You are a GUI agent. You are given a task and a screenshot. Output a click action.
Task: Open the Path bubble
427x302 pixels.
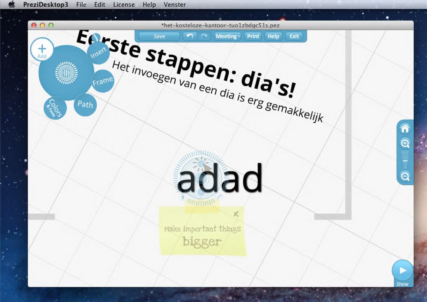pyautogui.click(x=85, y=105)
